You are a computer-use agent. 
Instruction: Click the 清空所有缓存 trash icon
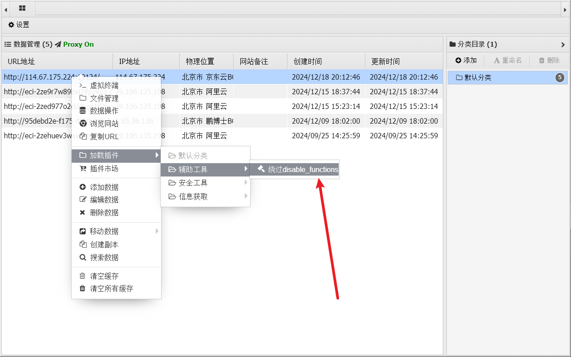tap(82, 289)
